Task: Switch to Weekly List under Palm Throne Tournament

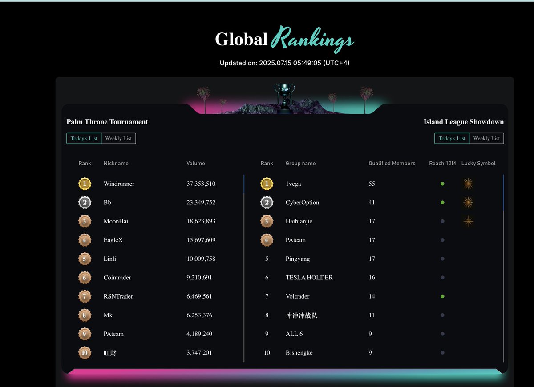Action: point(118,139)
